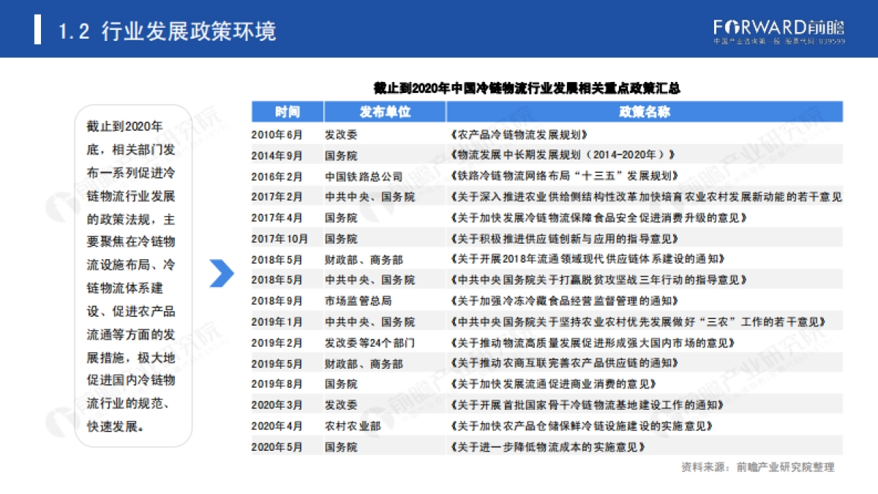878x494 pixels.
Task: Select the 时间 column header
Action: (287, 111)
